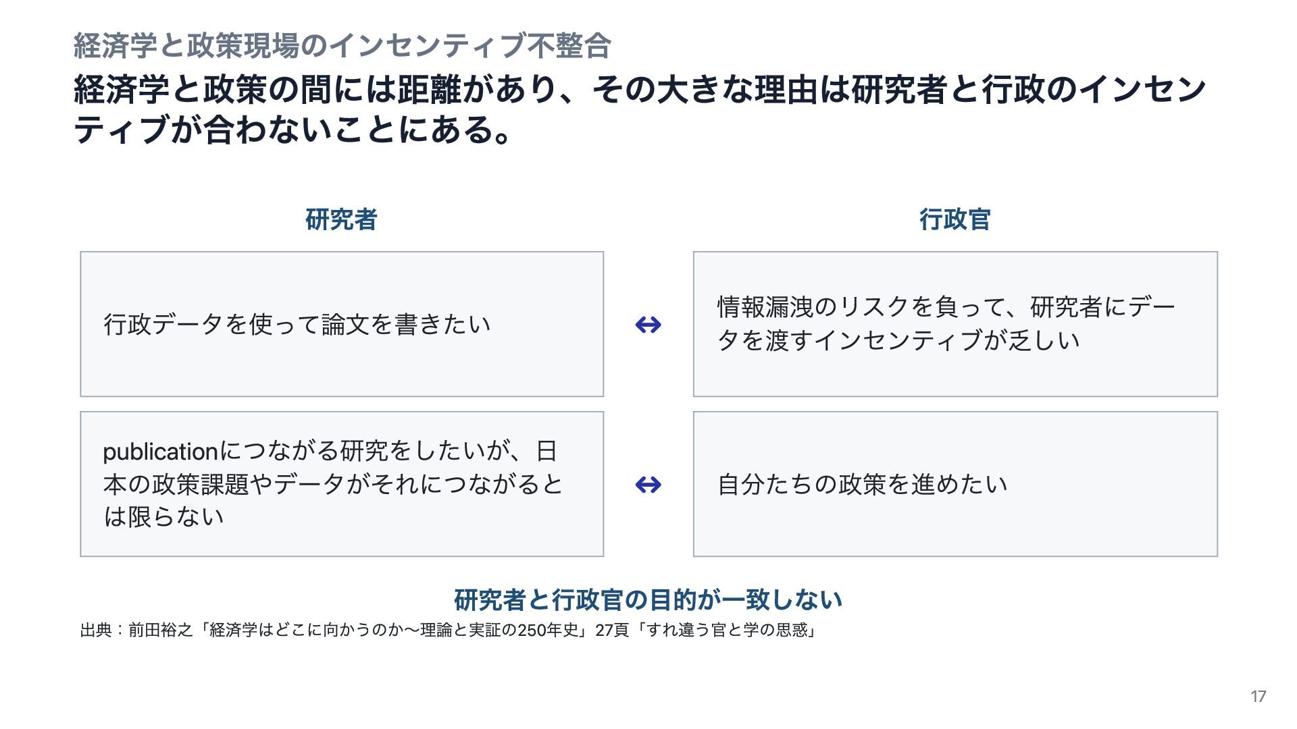Click the word publication in the left box

[161, 452]
